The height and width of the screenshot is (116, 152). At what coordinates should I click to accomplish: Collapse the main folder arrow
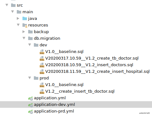[x=13, y=12]
